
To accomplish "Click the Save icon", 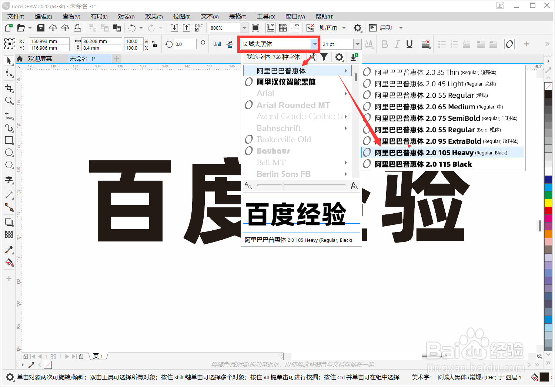I will (x=41, y=28).
